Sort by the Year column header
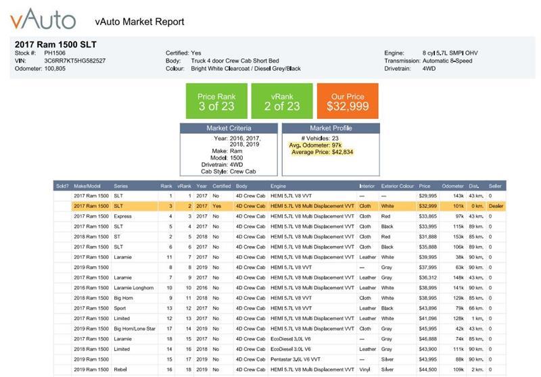The width and height of the screenshot is (541, 377). point(202,186)
